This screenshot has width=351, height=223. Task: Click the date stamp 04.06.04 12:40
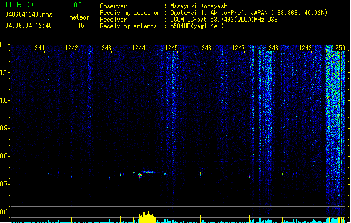coord(28,26)
